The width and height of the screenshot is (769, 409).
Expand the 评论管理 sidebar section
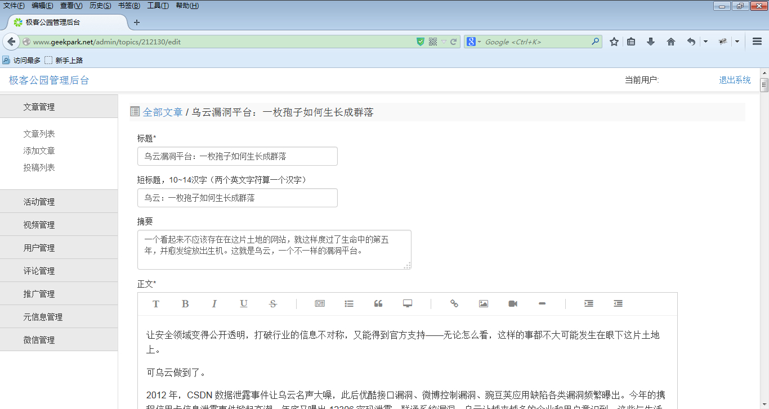(59, 271)
